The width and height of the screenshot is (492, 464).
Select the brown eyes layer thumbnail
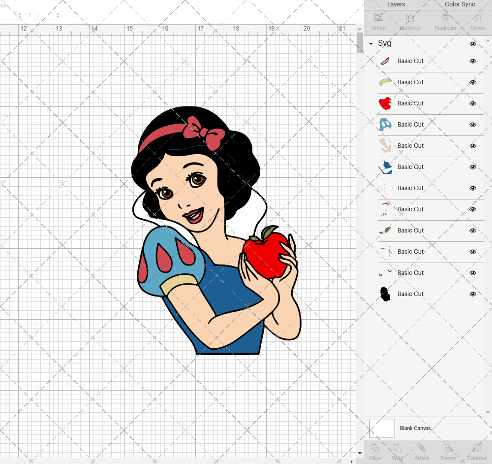(x=385, y=272)
